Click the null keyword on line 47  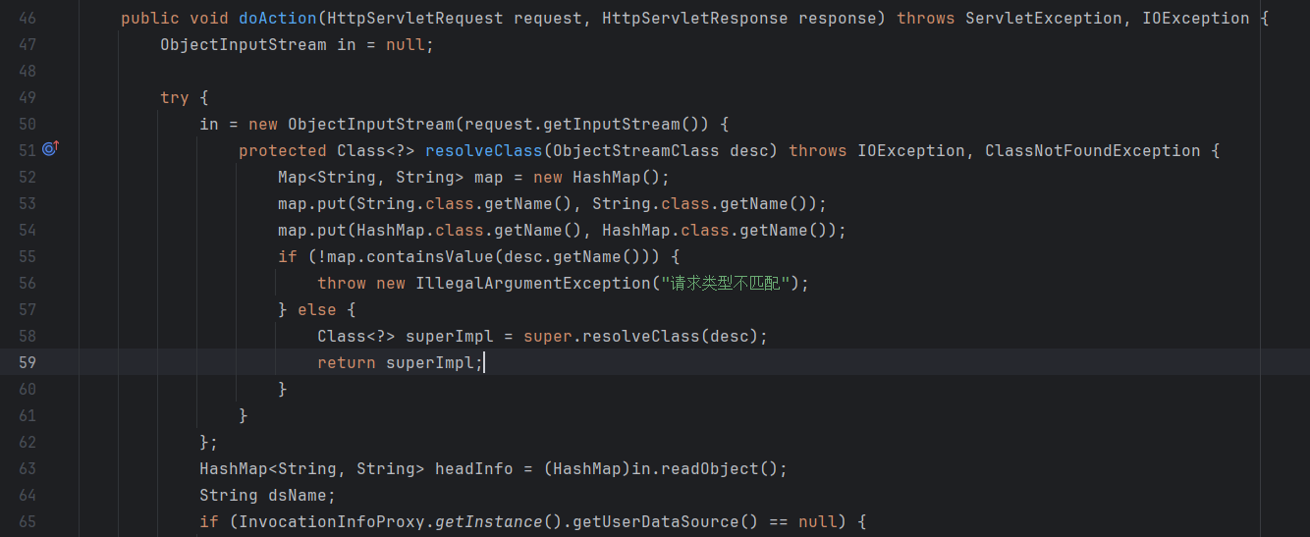click(x=406, y=45)
